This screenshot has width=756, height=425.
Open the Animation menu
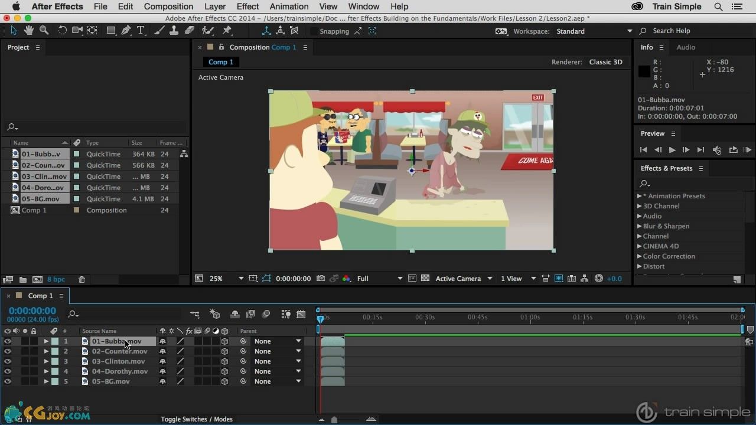[289, 6]
